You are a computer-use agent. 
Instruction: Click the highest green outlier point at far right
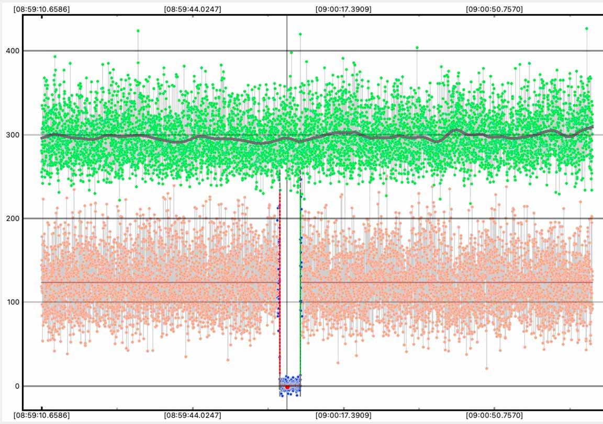pos(586,29)
